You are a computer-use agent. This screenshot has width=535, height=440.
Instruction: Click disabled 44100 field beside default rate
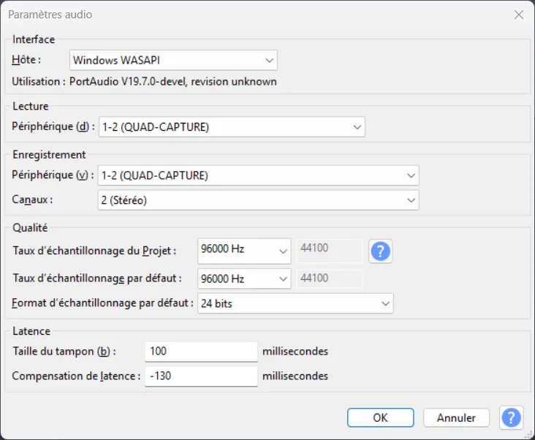(329, 278)
